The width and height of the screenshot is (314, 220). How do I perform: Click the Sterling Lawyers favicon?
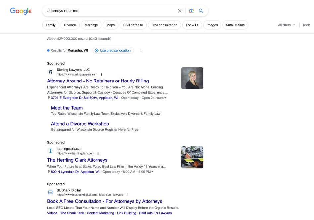click(x=51, y=72)
